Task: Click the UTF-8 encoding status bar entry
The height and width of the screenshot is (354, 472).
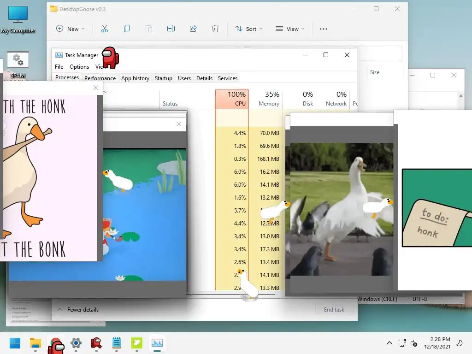Action: [419, 299]
